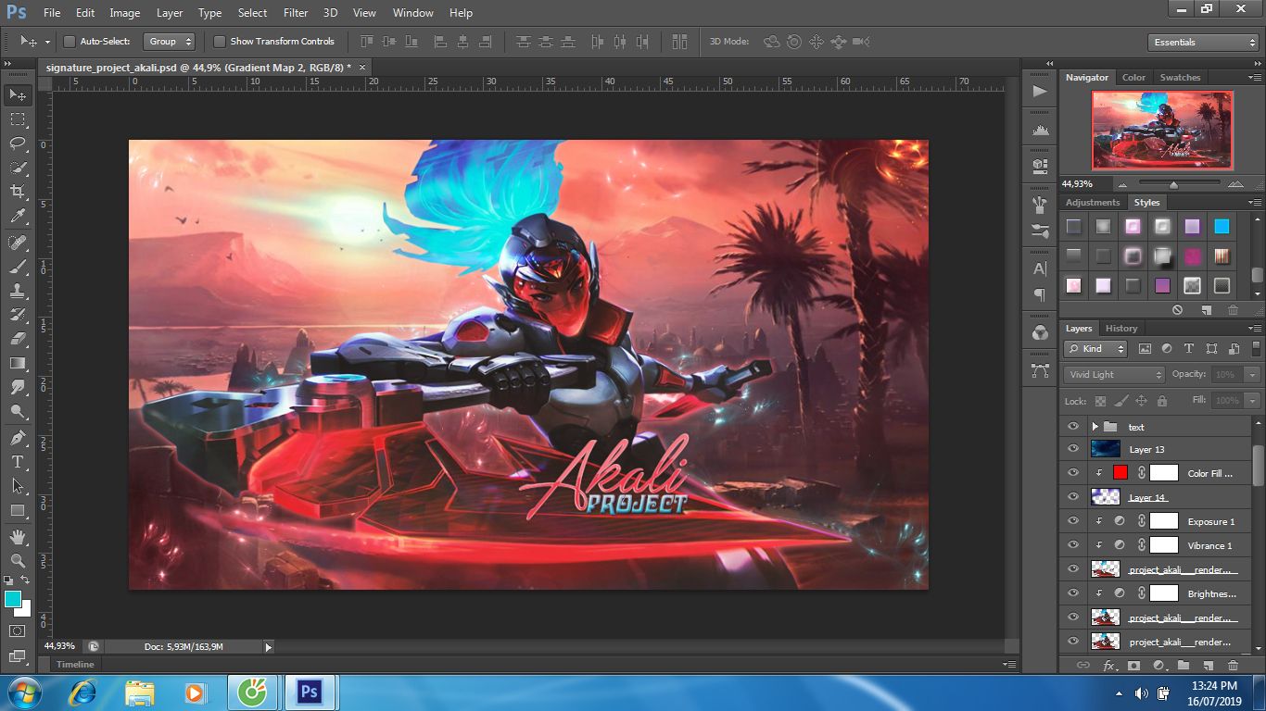Select the Rectangular Marquee tool
1266x711 pixels.
pos(18,119)
